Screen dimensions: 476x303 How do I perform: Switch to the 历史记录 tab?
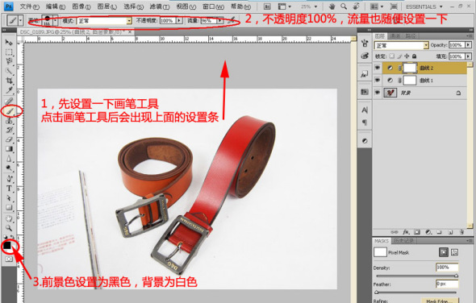tap(404, 241)
